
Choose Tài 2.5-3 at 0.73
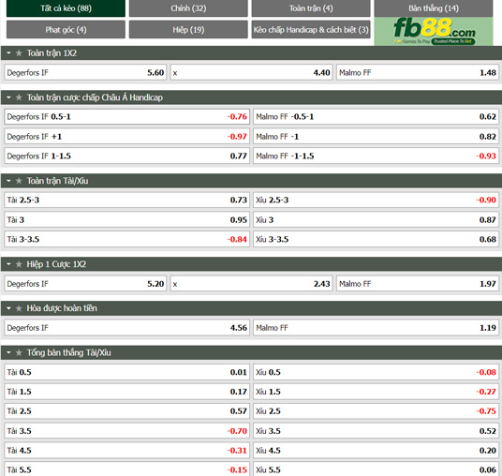(126, 200)
